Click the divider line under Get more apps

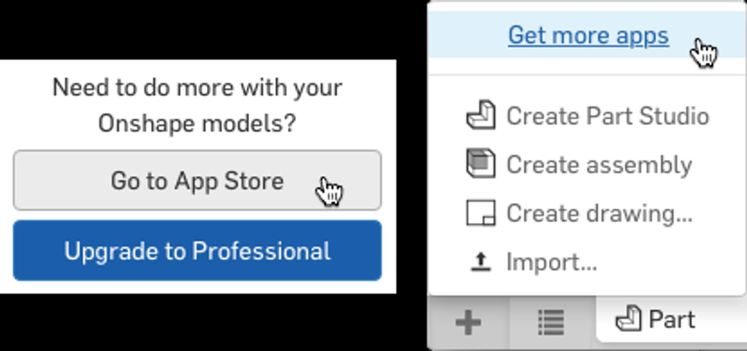coord(586,75)
